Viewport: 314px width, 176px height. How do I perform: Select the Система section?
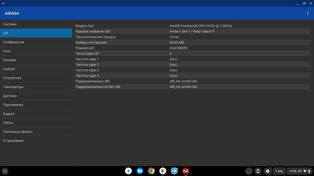tap(36, 24)
